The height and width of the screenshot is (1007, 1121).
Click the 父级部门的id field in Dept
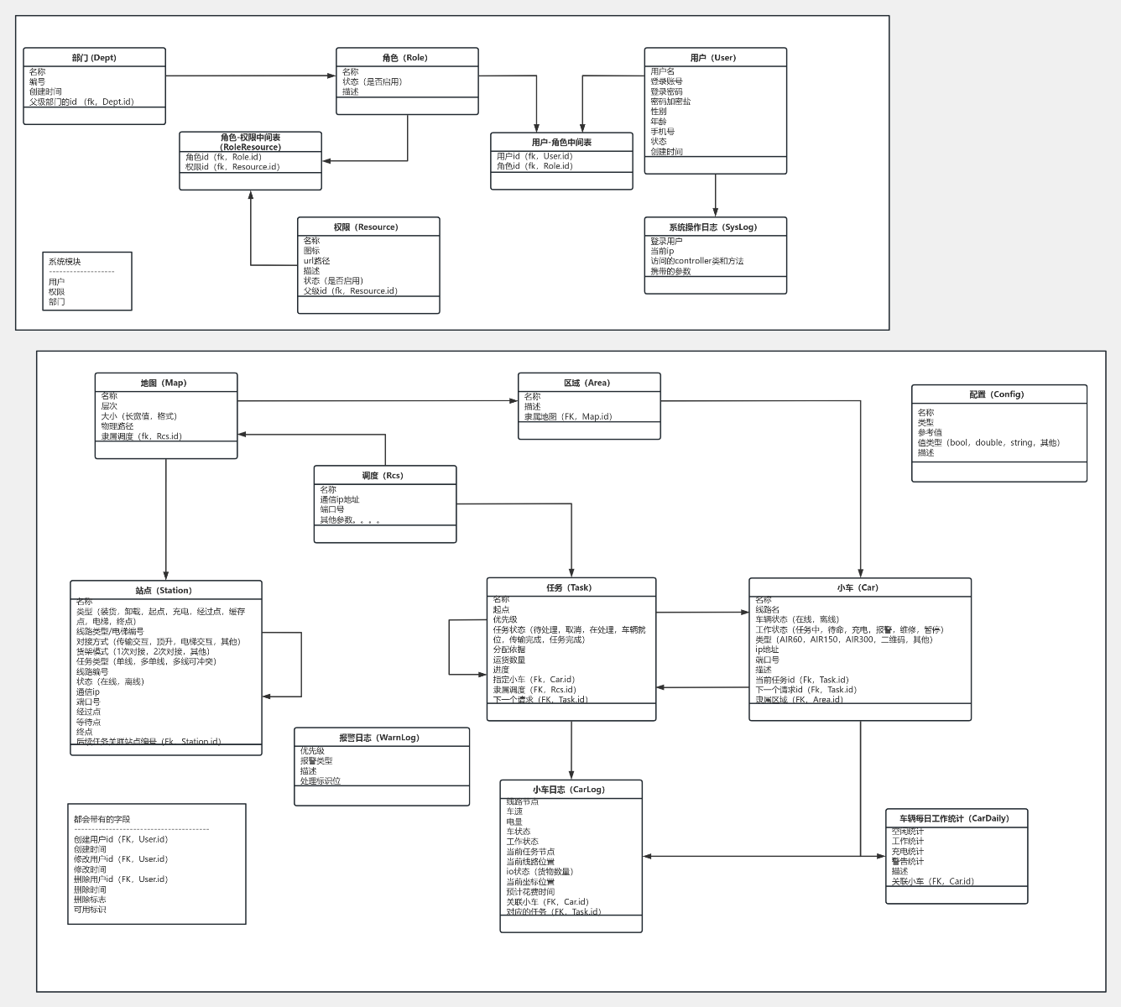[81, 102]
